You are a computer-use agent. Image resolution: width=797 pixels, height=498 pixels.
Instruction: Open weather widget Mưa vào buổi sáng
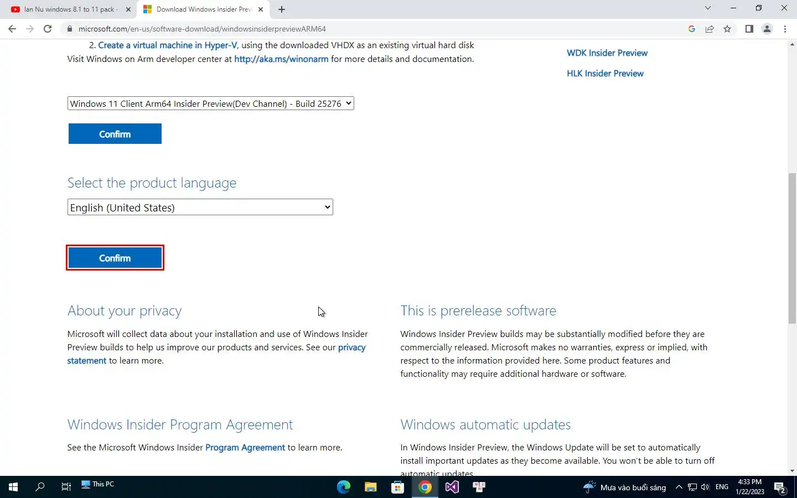[x=625, y=487]
